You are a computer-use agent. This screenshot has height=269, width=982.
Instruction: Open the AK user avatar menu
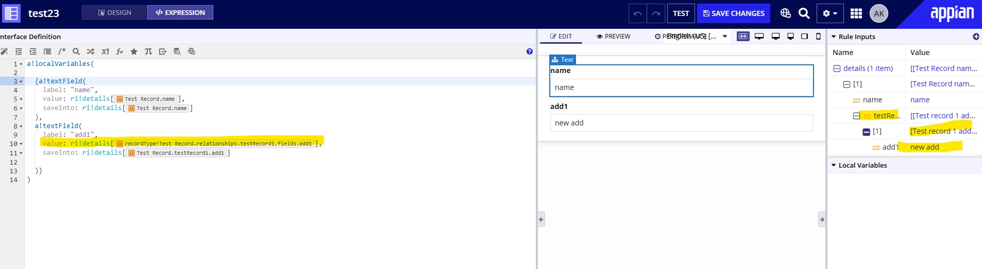pyautogui.click(x=879, y=13)
